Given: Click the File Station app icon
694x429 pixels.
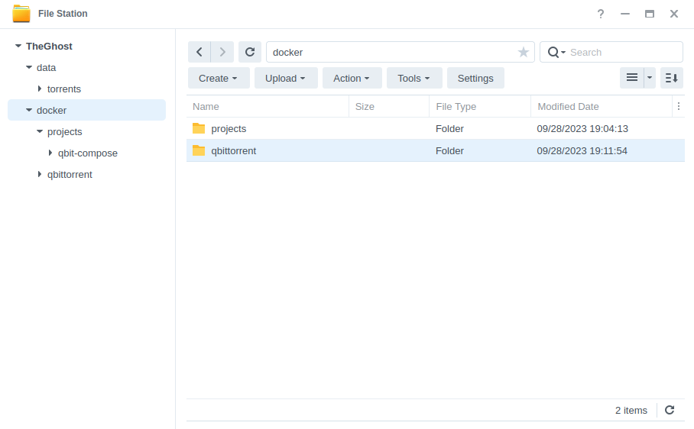Looking at the screenshot, I should click(x=21, y=14).
